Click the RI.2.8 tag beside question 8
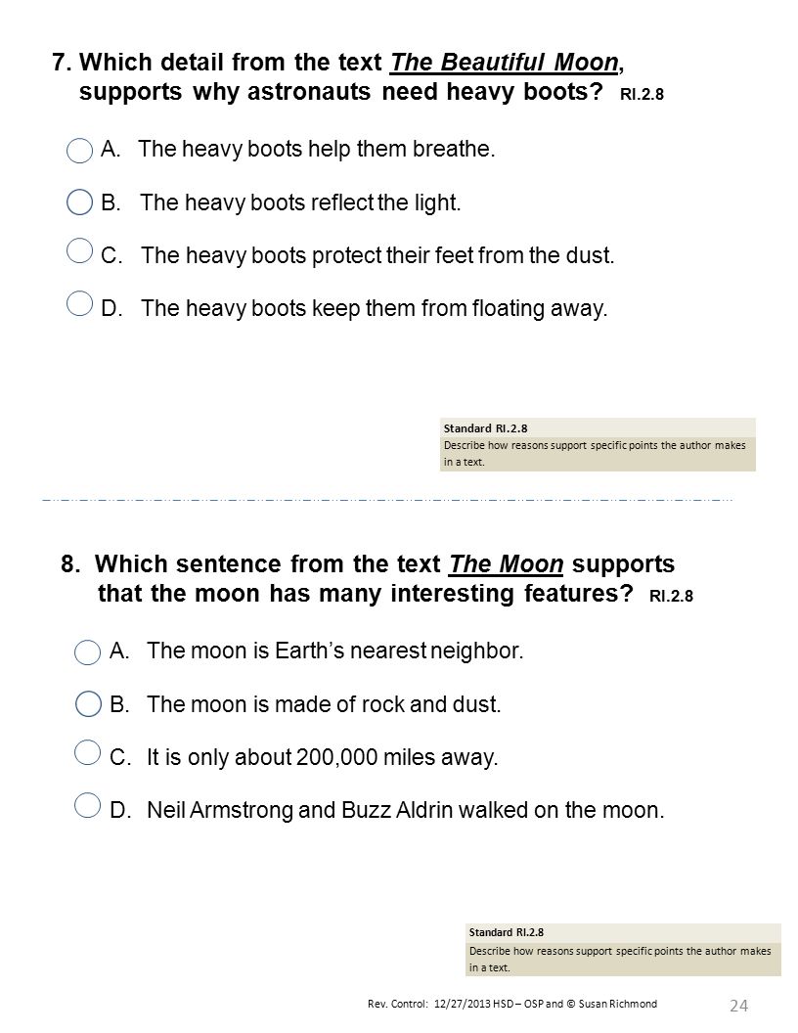The height and width of the screenshot is (1033, 798). (x=671, y=596)
